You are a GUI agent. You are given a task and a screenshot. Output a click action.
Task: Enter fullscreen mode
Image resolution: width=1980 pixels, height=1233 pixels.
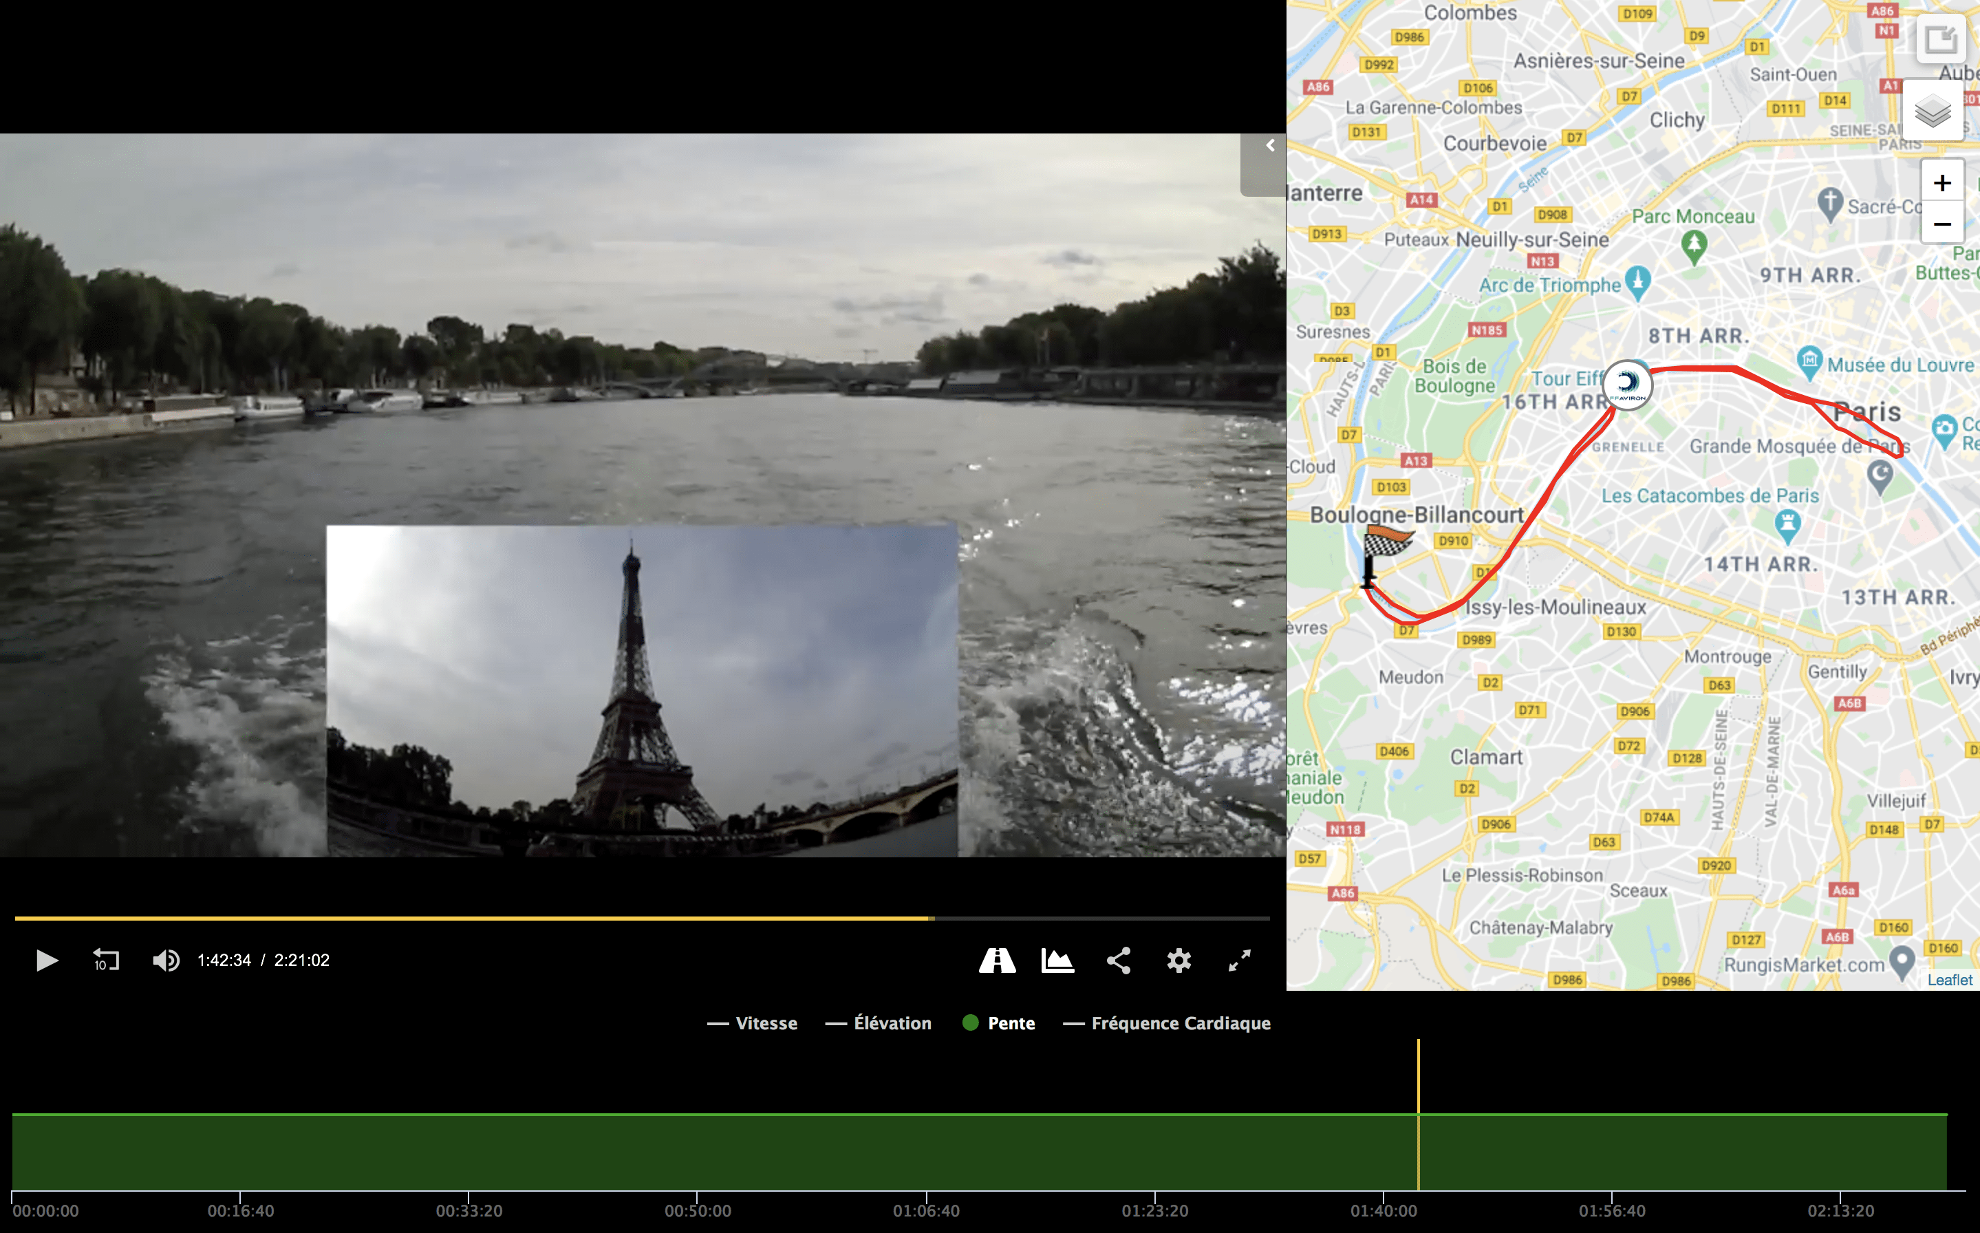(1239, 961)
